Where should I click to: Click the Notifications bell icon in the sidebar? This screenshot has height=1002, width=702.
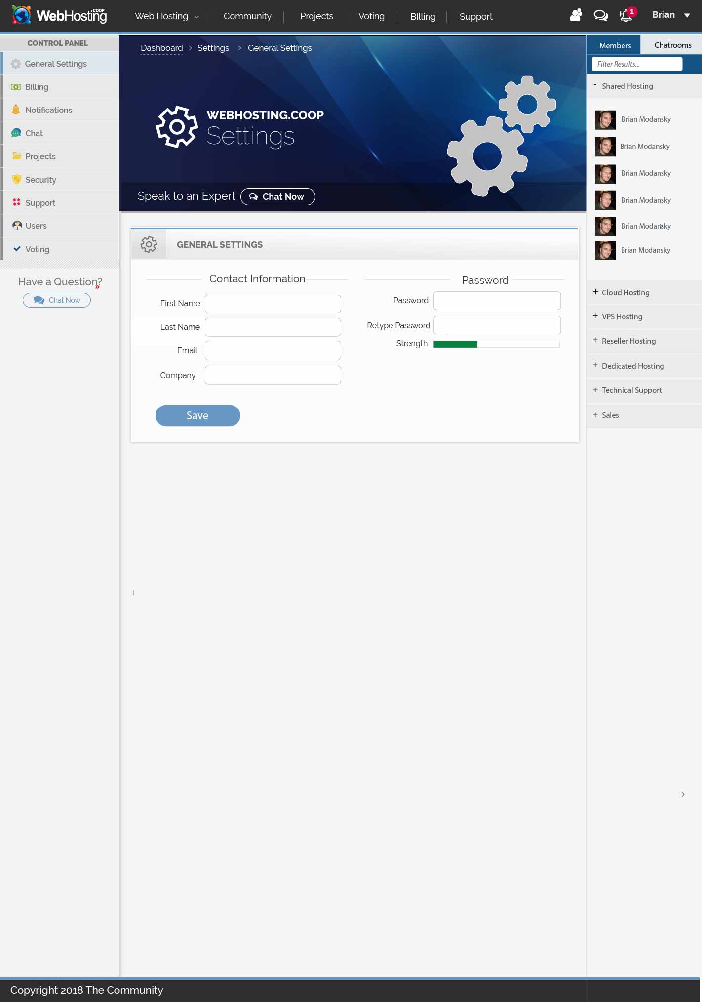tap(16, 110)
